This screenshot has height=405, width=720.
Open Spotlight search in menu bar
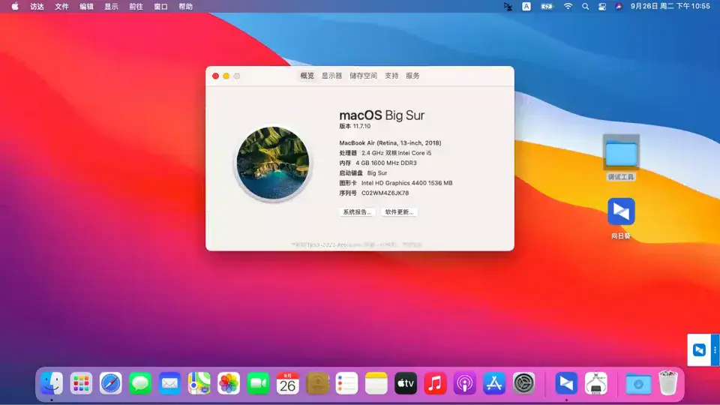(586, 7)
